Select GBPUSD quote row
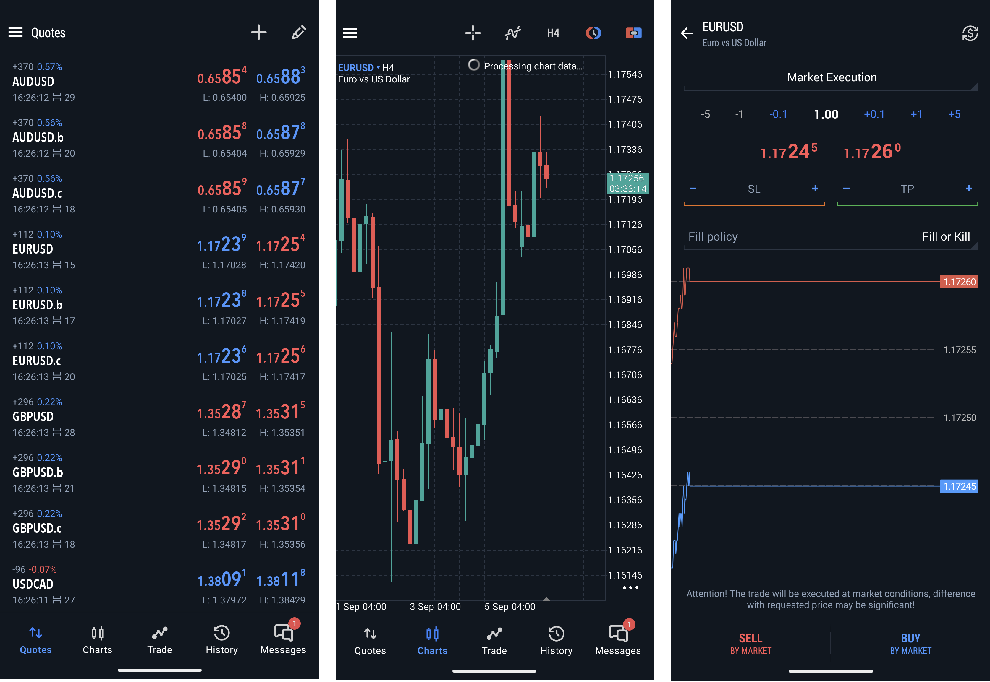Screen dimensions: 990x682 coord(159,418)
